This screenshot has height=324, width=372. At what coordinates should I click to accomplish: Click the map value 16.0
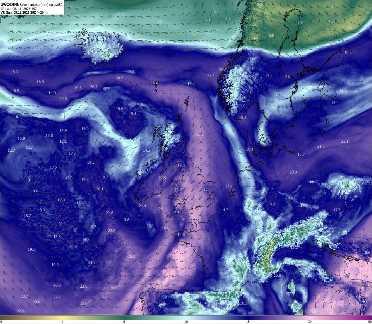point(154,83)
